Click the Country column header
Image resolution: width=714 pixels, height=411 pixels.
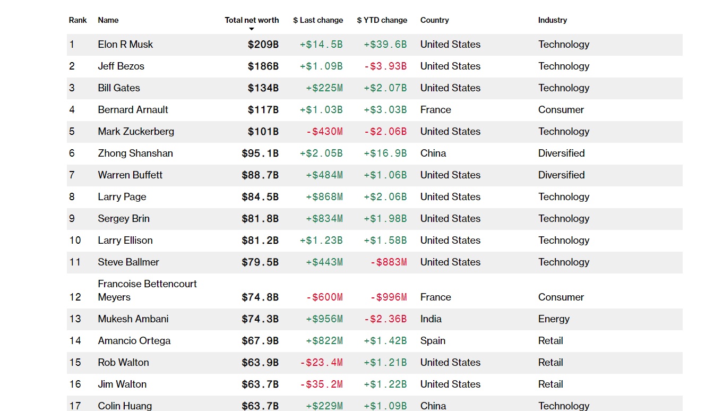434,20
